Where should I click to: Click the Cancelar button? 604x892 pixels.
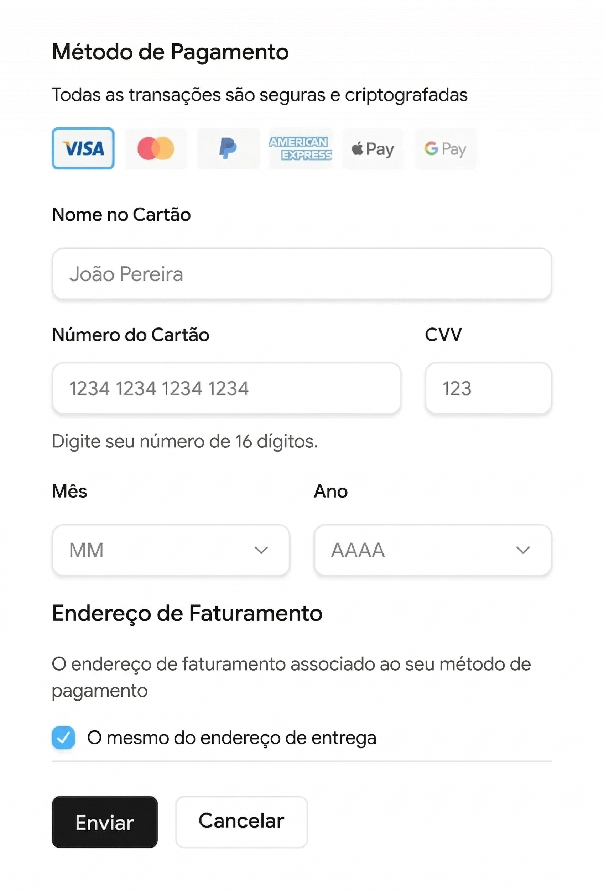(241, 822)
